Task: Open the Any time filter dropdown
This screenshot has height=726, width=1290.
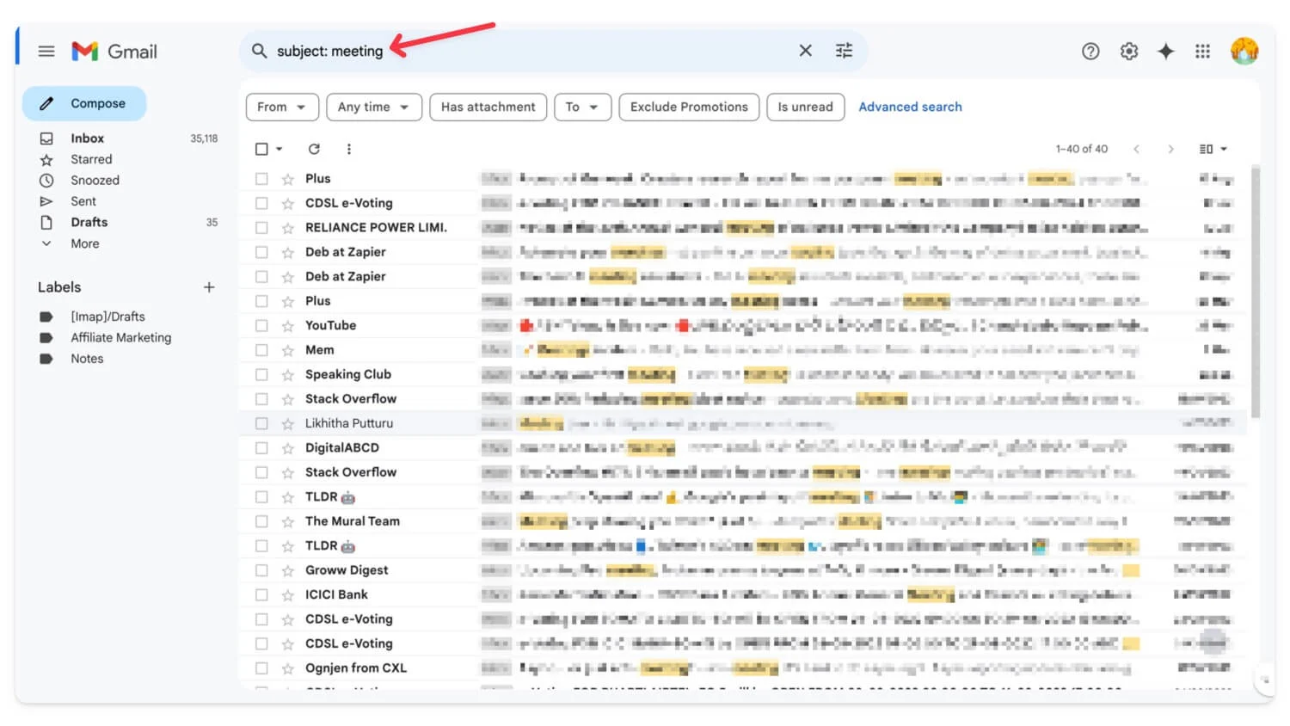Action: (372, 107)
